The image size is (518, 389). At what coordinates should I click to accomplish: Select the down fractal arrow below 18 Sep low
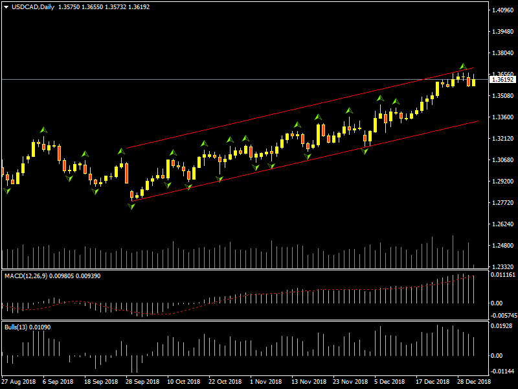pyautogui.click(x=95, y=191)
